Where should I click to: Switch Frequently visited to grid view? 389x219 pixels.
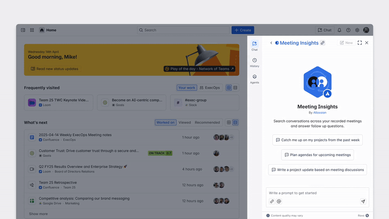click(x=229, y=88)
